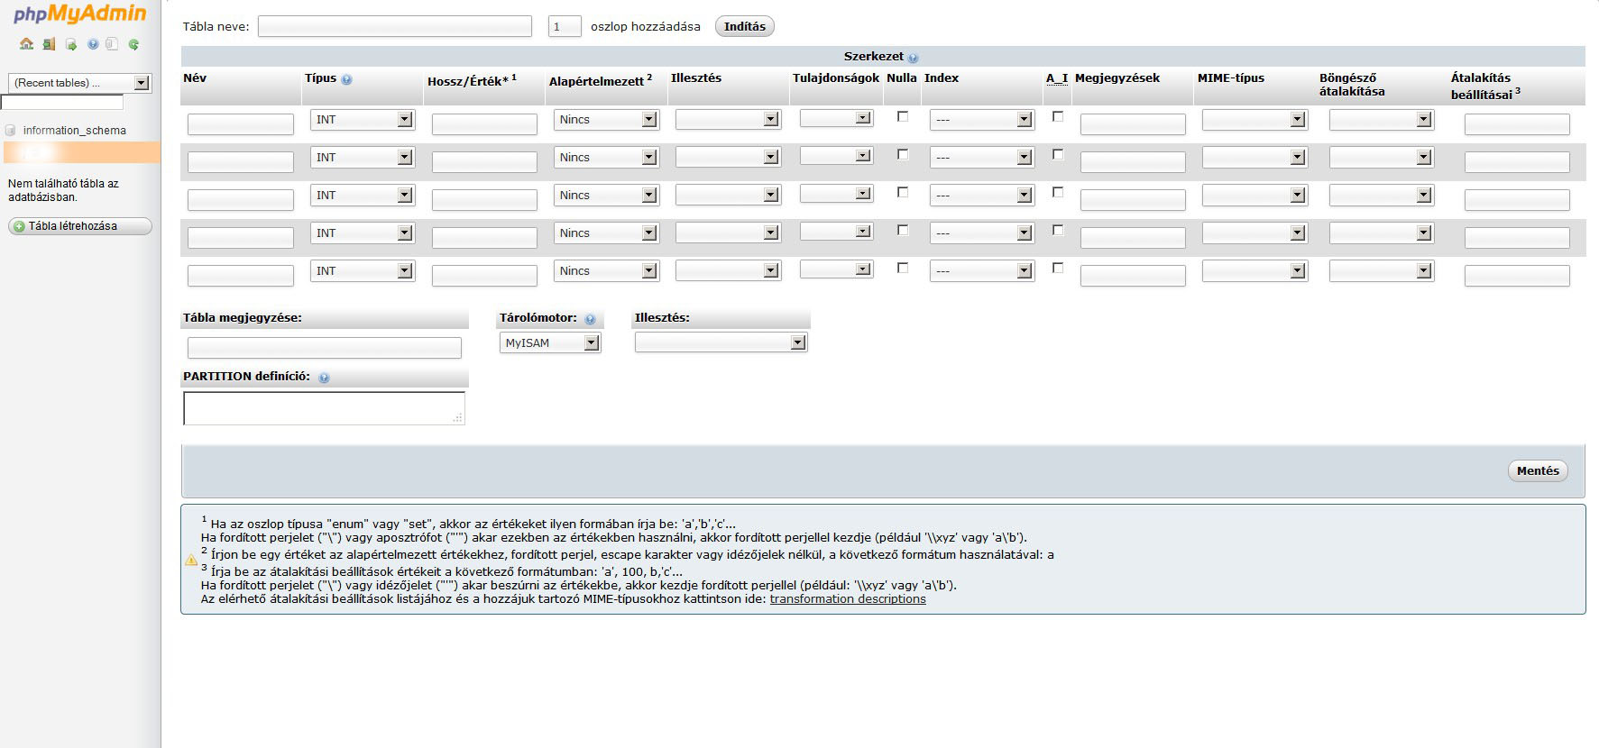Open Alapértelmezett Nincs dropdown in second row
This screenshot has height=748, width=1599.
(606, 157)
